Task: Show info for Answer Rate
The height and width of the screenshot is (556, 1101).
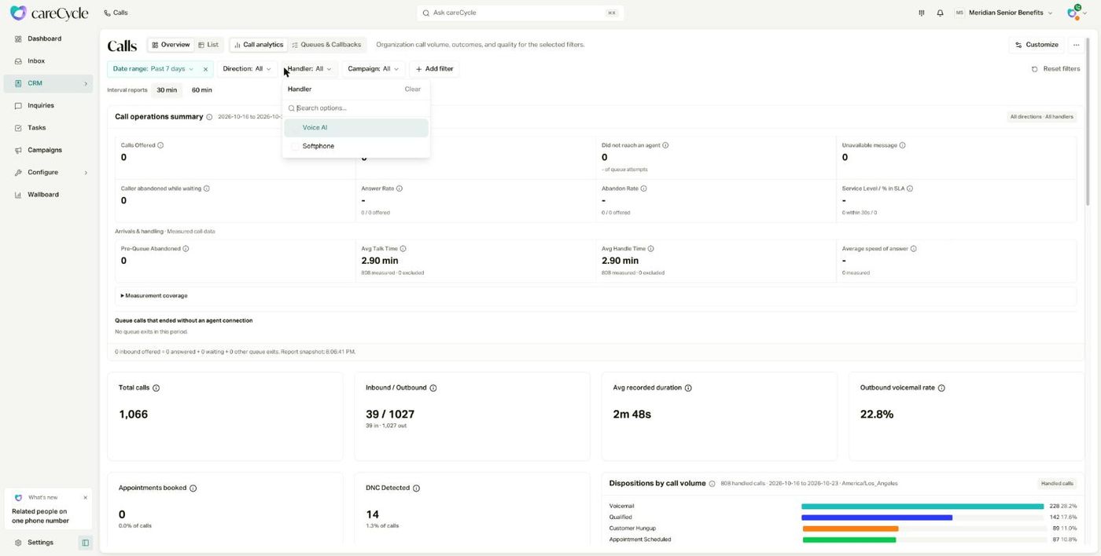Action: (400, 188)
